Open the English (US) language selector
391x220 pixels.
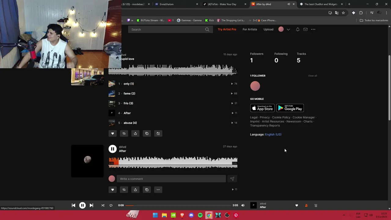click(273, 134)
